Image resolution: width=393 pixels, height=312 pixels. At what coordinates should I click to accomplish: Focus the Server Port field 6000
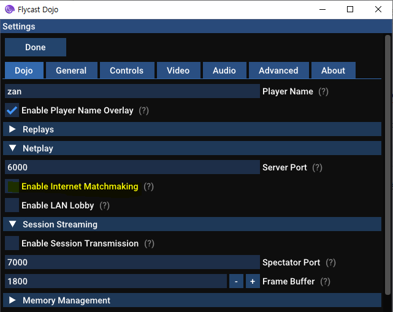pyautogui.click(x=132, y=167)
